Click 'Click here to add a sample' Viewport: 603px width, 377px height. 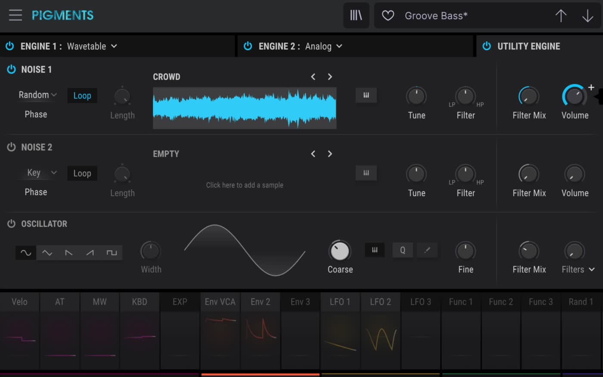point(245,185)
